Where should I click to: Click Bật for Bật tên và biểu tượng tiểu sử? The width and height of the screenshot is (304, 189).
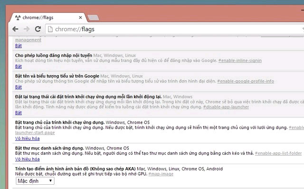click(19, 87)
